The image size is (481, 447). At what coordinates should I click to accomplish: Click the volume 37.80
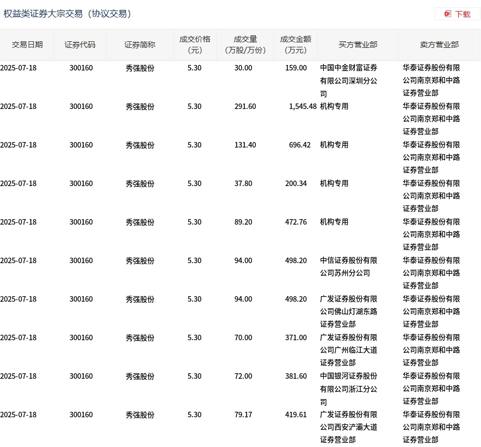click(x=243, y=184)
